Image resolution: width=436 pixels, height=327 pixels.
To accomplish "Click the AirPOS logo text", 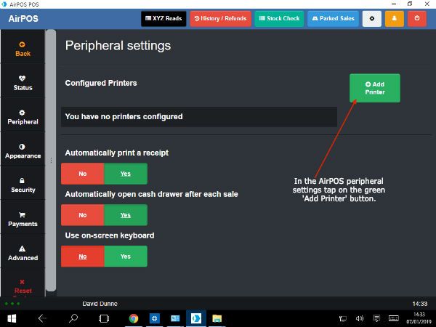I will [23, 19].
